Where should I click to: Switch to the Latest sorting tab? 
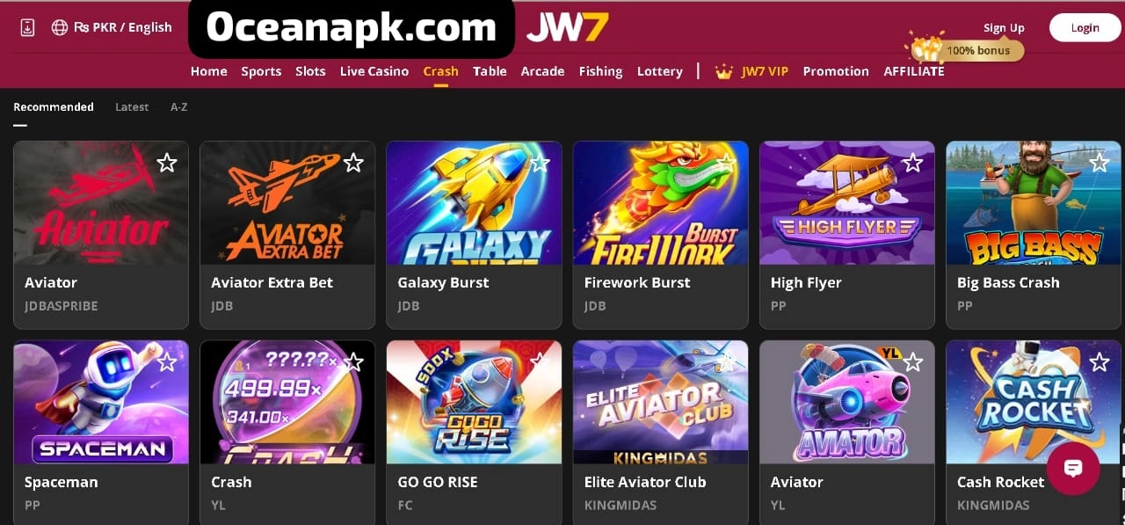132,107
